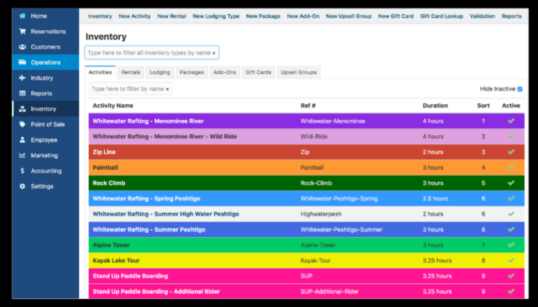Click the Accounting dollar icon
538x307 pixels.
[22, 171]
